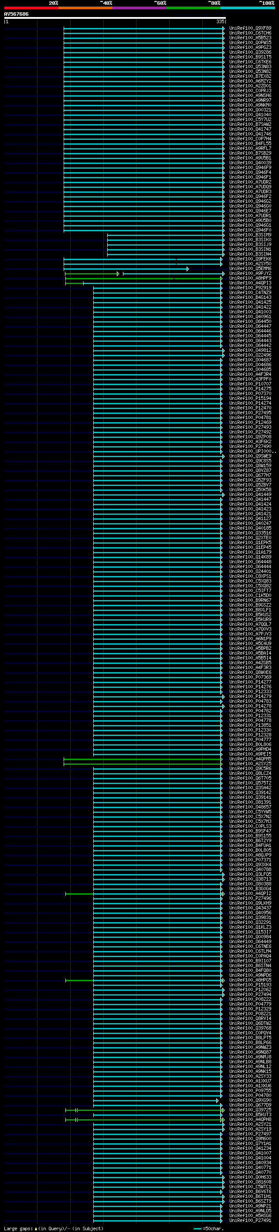Select hit label UniRef100_A4QPI2
The height and width of the screenshot is (1232, 279).
250,893
